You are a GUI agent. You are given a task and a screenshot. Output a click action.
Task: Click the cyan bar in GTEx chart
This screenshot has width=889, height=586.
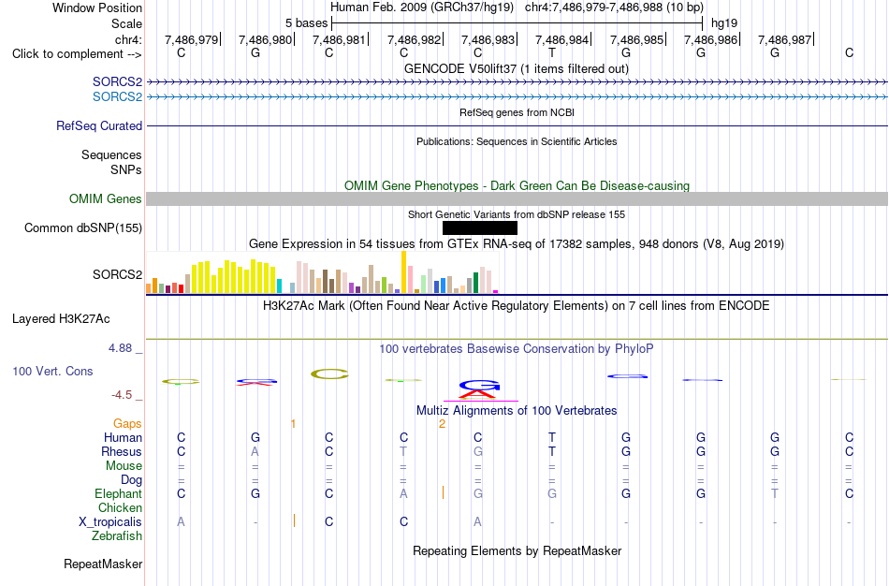coord(279,286)
